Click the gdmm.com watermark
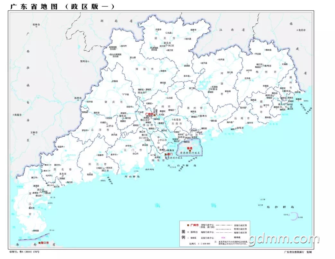 [x=284, y=239]
